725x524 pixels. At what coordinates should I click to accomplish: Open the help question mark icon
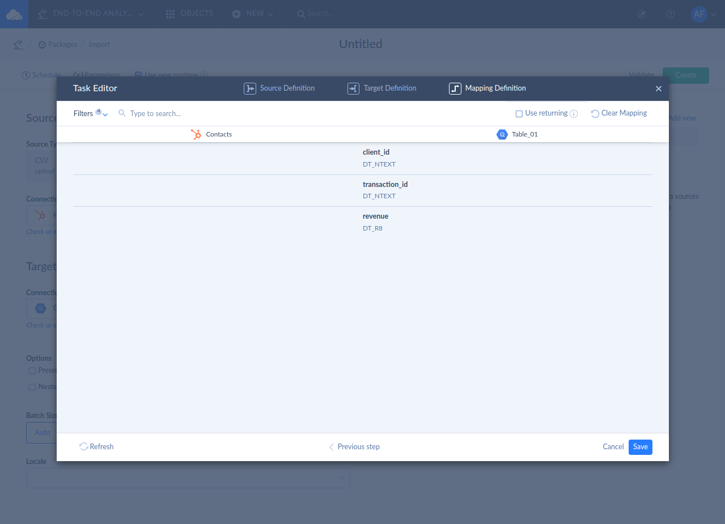[x=671, y=14]
